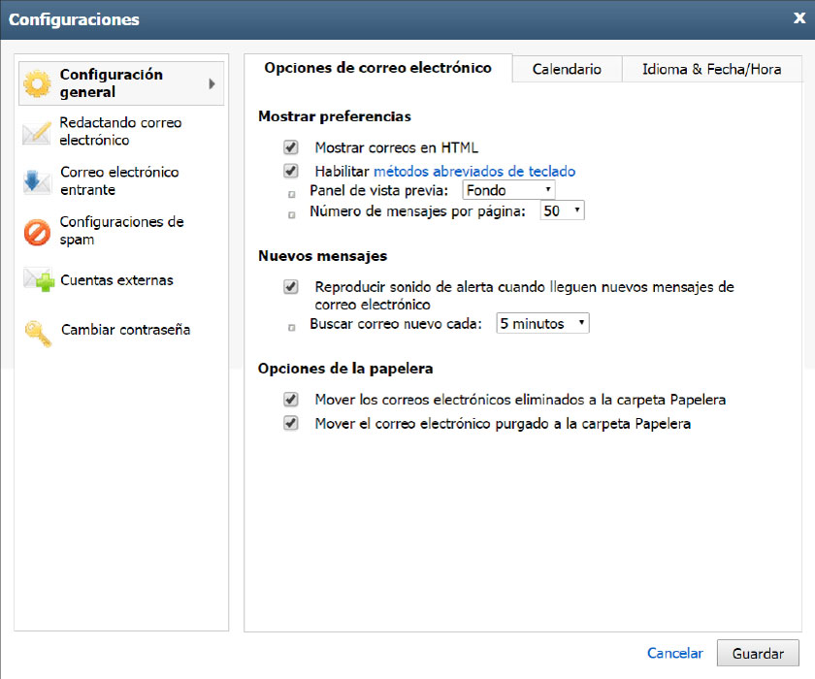
Task: Expand the Buscar correo nuevo interval dropdown
Action: click(542, 323)
